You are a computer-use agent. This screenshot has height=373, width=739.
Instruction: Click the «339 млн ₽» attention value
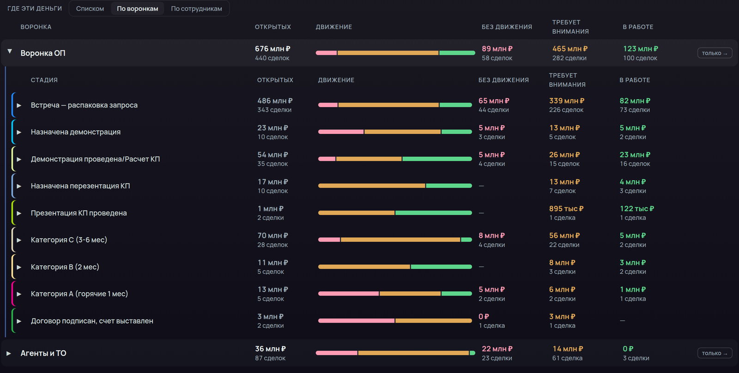[x=567, y=101]
